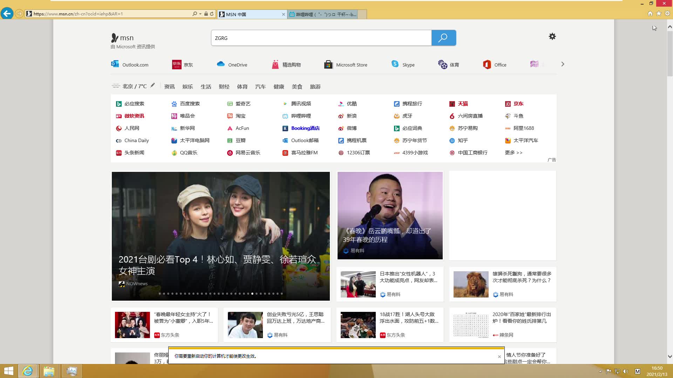Open the Microsoft Store shortcut
The image size is (673, 378).
(x=328, y=64)
